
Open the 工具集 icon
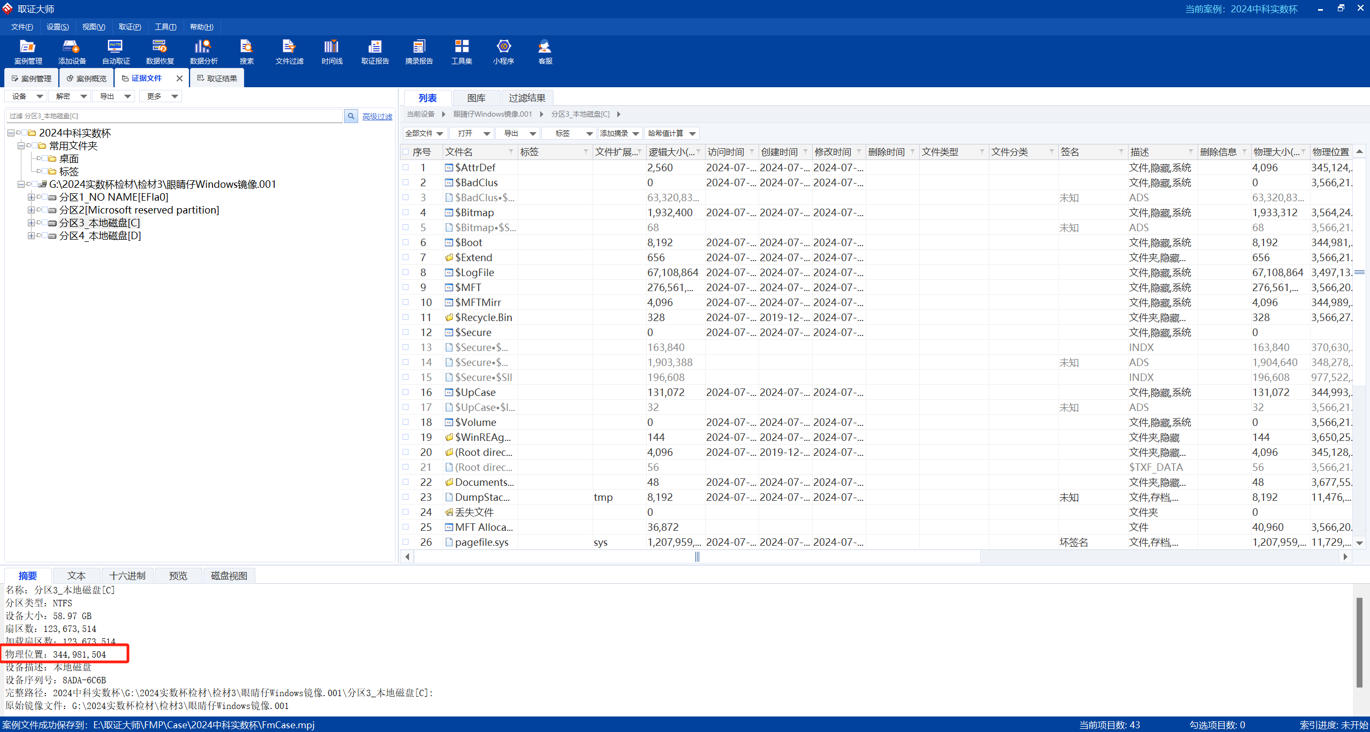pyautogui.click(x=461, y=52)
